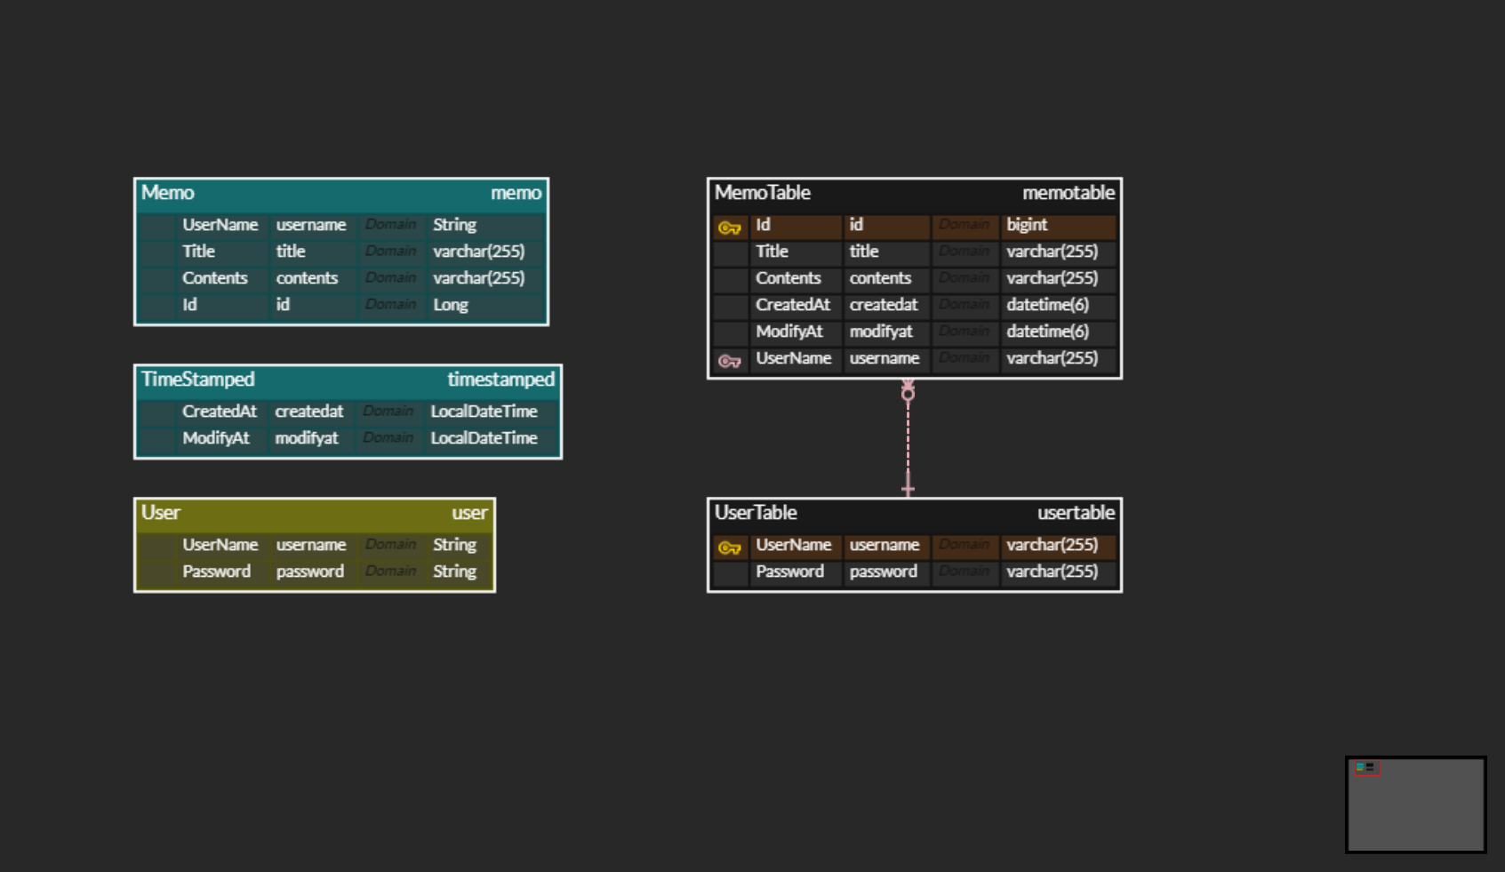This screenshot has height=872, width=1505.
Task: Select lowercase 'createdat' physical name in MemoTable
Action: point(884,305)
